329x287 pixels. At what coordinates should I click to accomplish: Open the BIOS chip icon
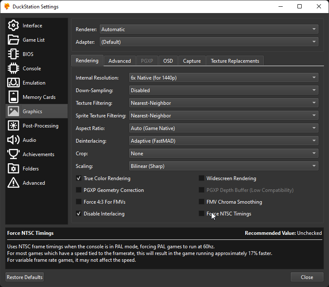click(x=13, y=54)
